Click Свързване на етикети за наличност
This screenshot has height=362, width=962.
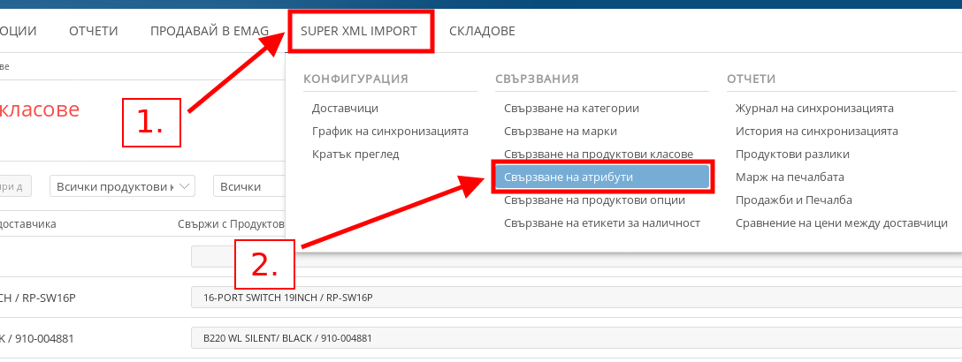click(601, 223)
